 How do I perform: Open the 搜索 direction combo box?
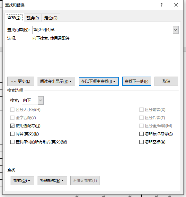(x=33, y=100)
